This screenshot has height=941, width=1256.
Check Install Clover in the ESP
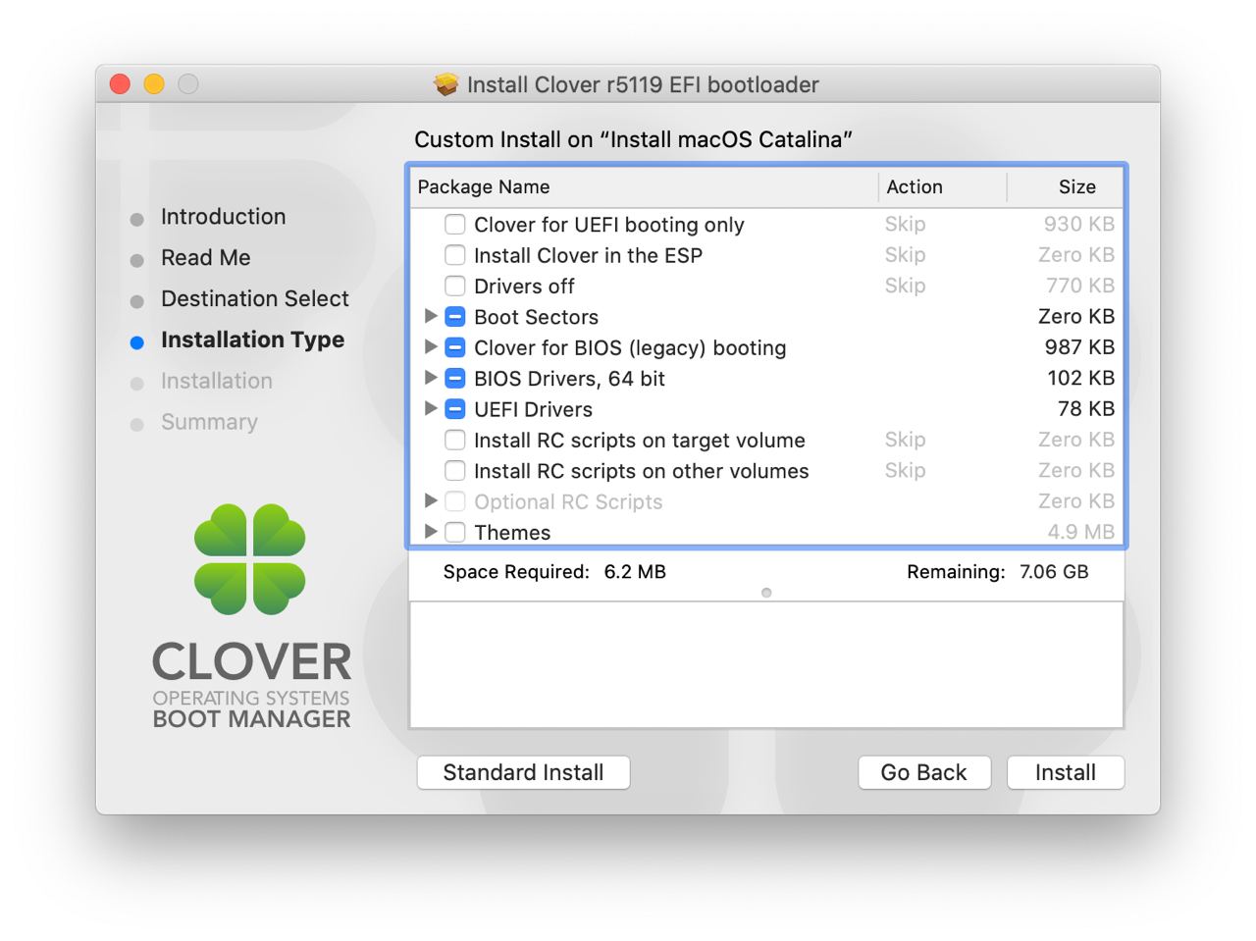pyautogui.click(x=455, y=255)
